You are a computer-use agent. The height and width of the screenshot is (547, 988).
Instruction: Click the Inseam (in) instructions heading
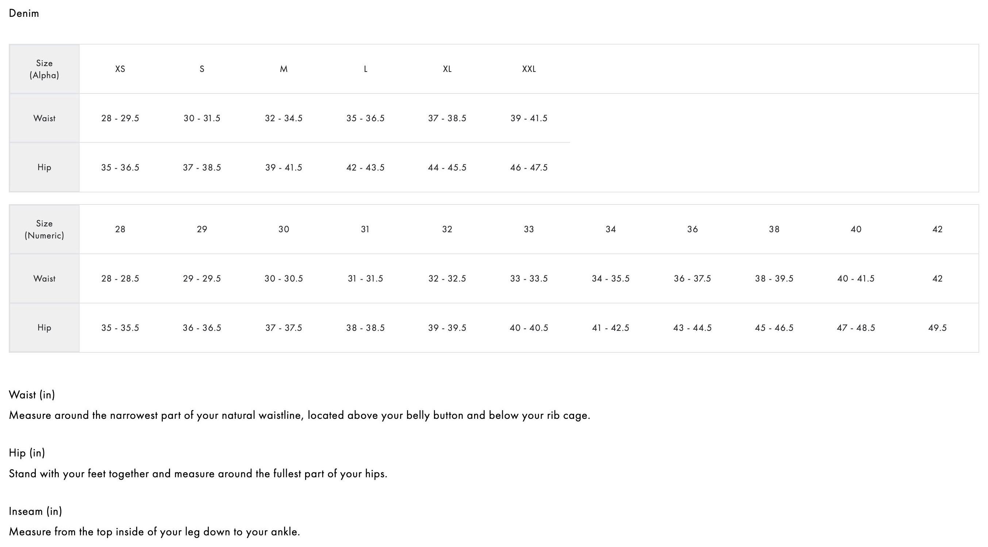(x=35, y=511)
